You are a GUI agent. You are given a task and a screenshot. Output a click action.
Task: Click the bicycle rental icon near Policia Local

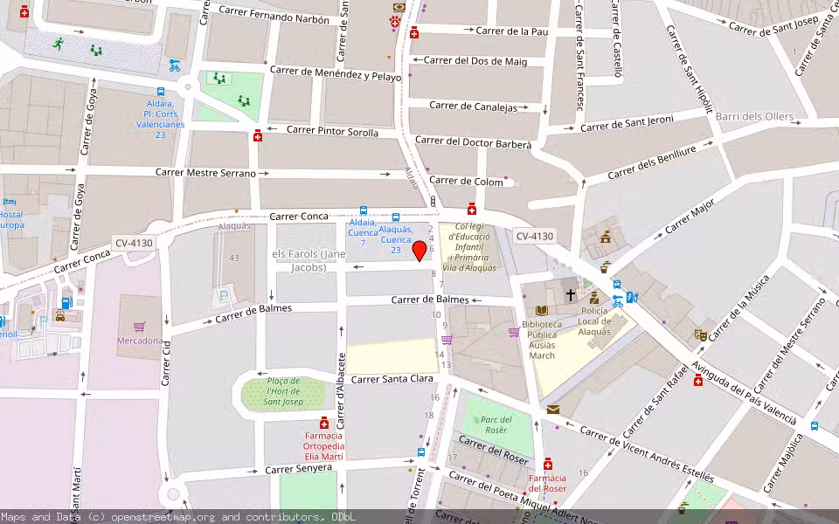[x=618, y=302]
